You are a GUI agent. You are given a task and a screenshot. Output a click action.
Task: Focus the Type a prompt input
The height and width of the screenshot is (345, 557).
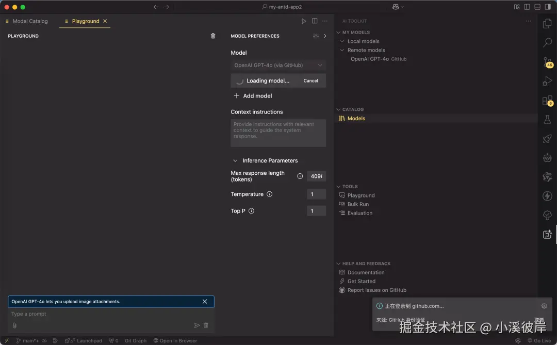111,314
